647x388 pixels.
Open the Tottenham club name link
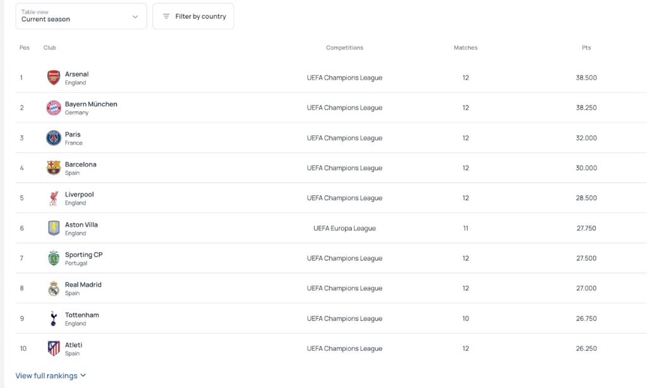82,315
